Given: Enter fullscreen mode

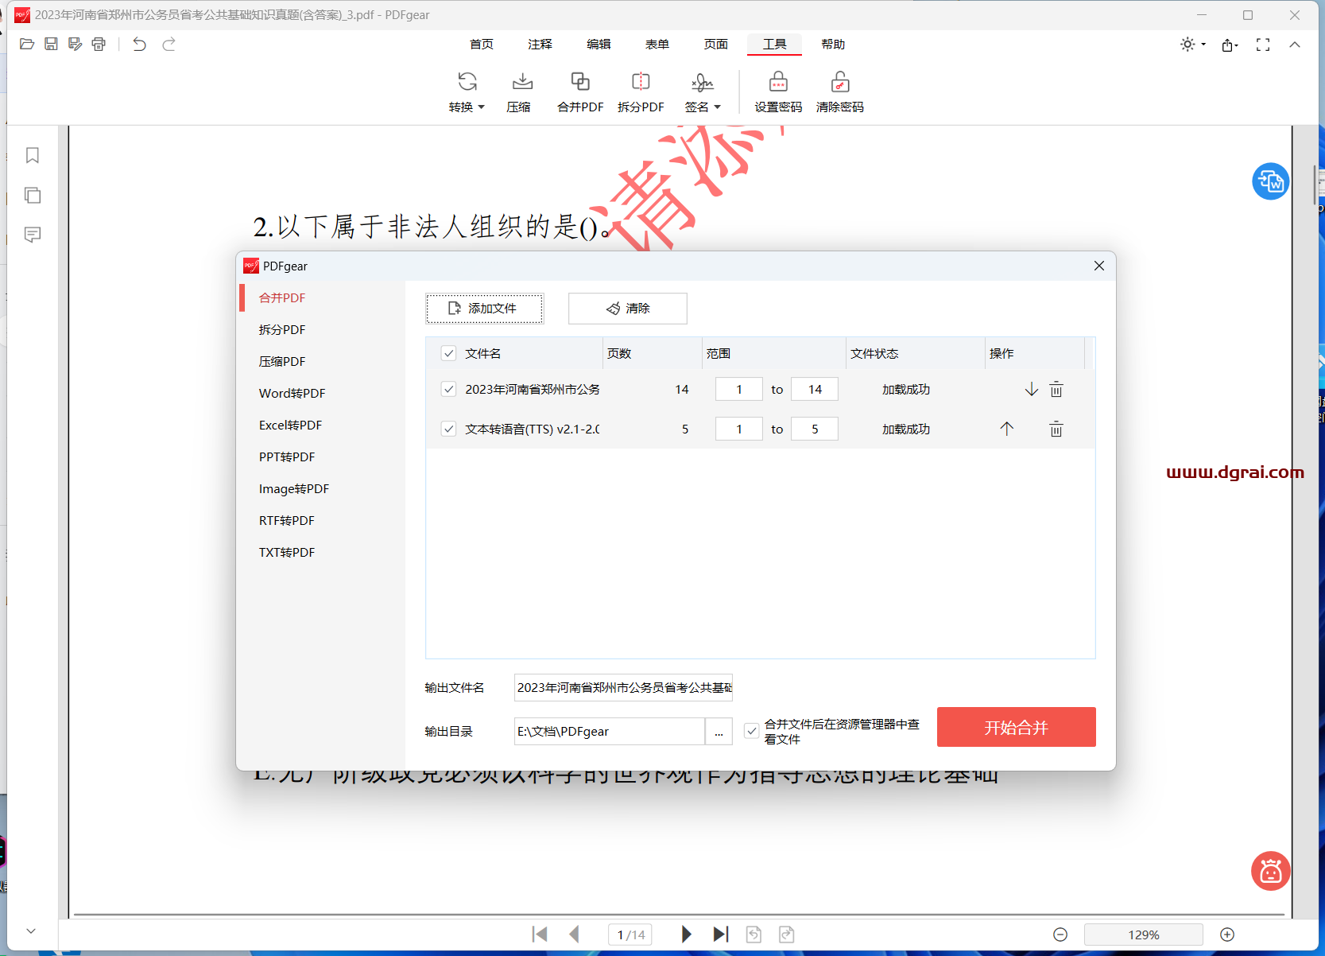Looking at the screenshot, I should [x=1263, y=45].
